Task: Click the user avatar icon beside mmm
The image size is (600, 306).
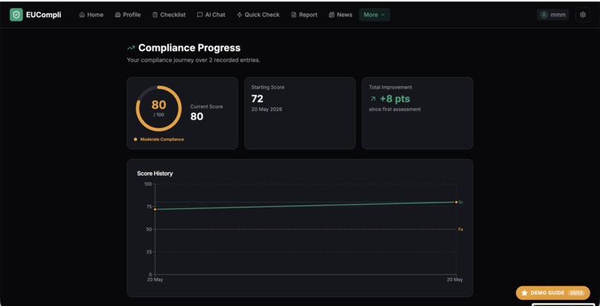Action: click(543, 15)
